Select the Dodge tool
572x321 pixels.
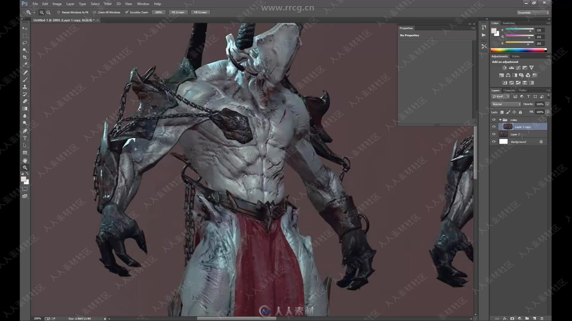(25, 123)
